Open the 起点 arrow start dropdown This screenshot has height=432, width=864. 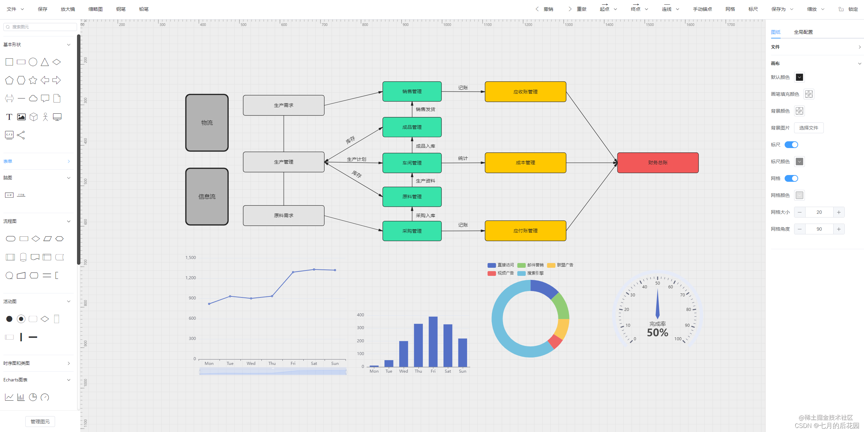pos(616,9)
